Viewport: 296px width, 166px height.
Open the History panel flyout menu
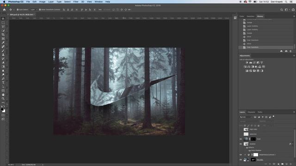click(x=294, y=17)
